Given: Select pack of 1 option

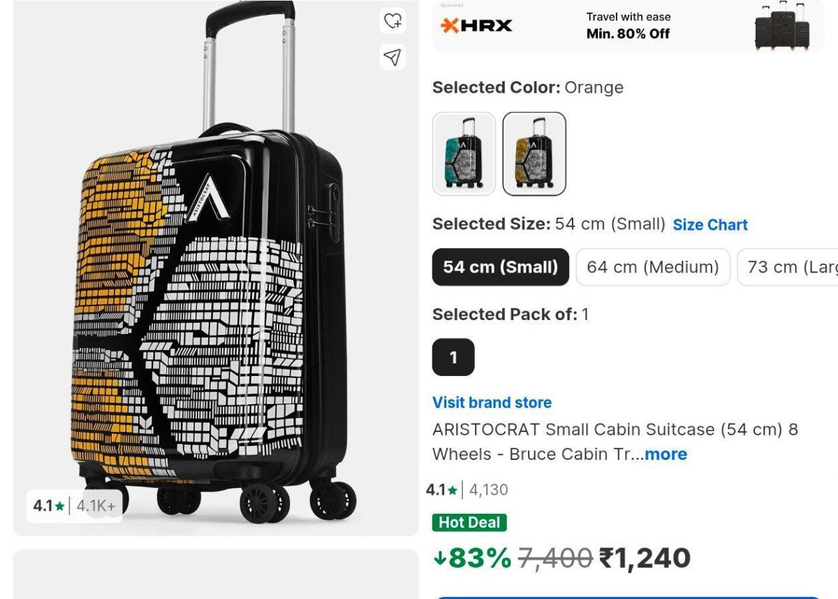Looking at the screenshot, I should 453,357.
